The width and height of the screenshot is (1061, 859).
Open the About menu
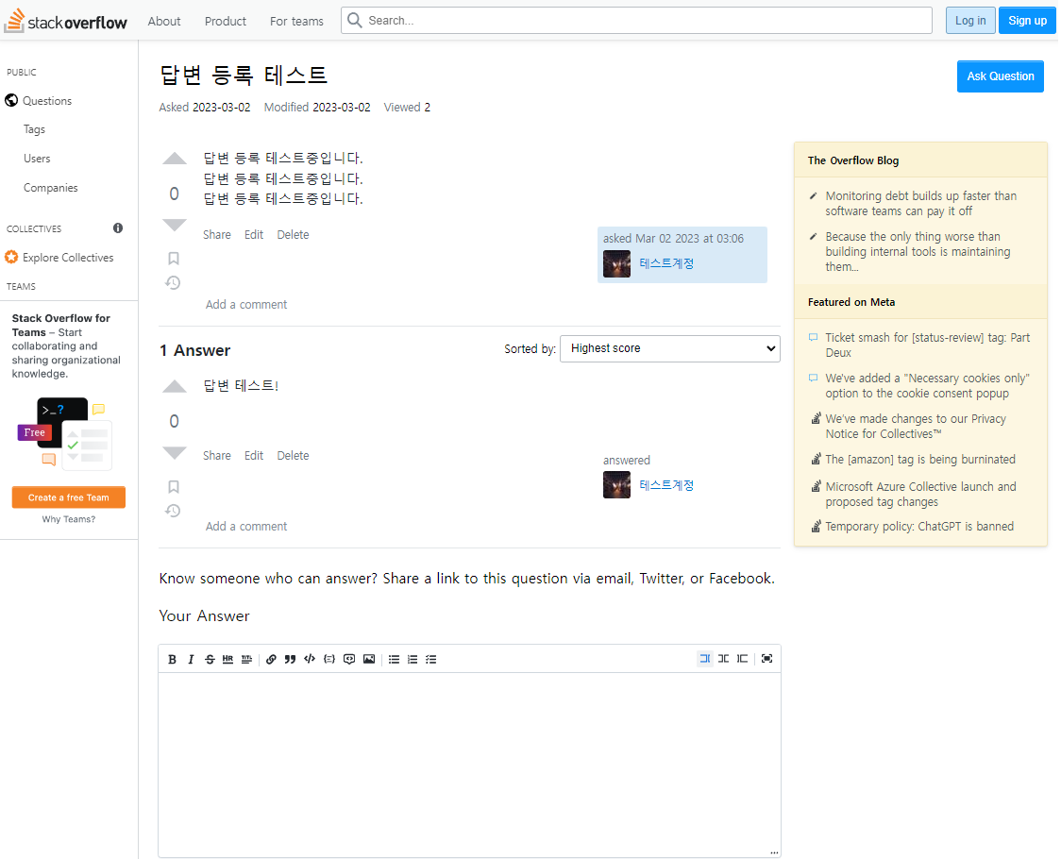tap(164, 21)
